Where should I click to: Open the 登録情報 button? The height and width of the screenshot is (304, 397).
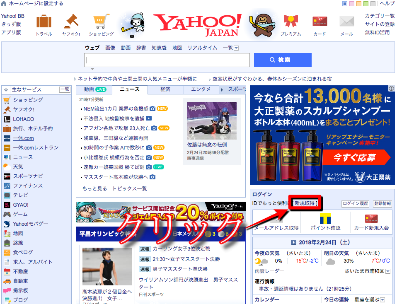pyautogui.click(x=382, y=203)
